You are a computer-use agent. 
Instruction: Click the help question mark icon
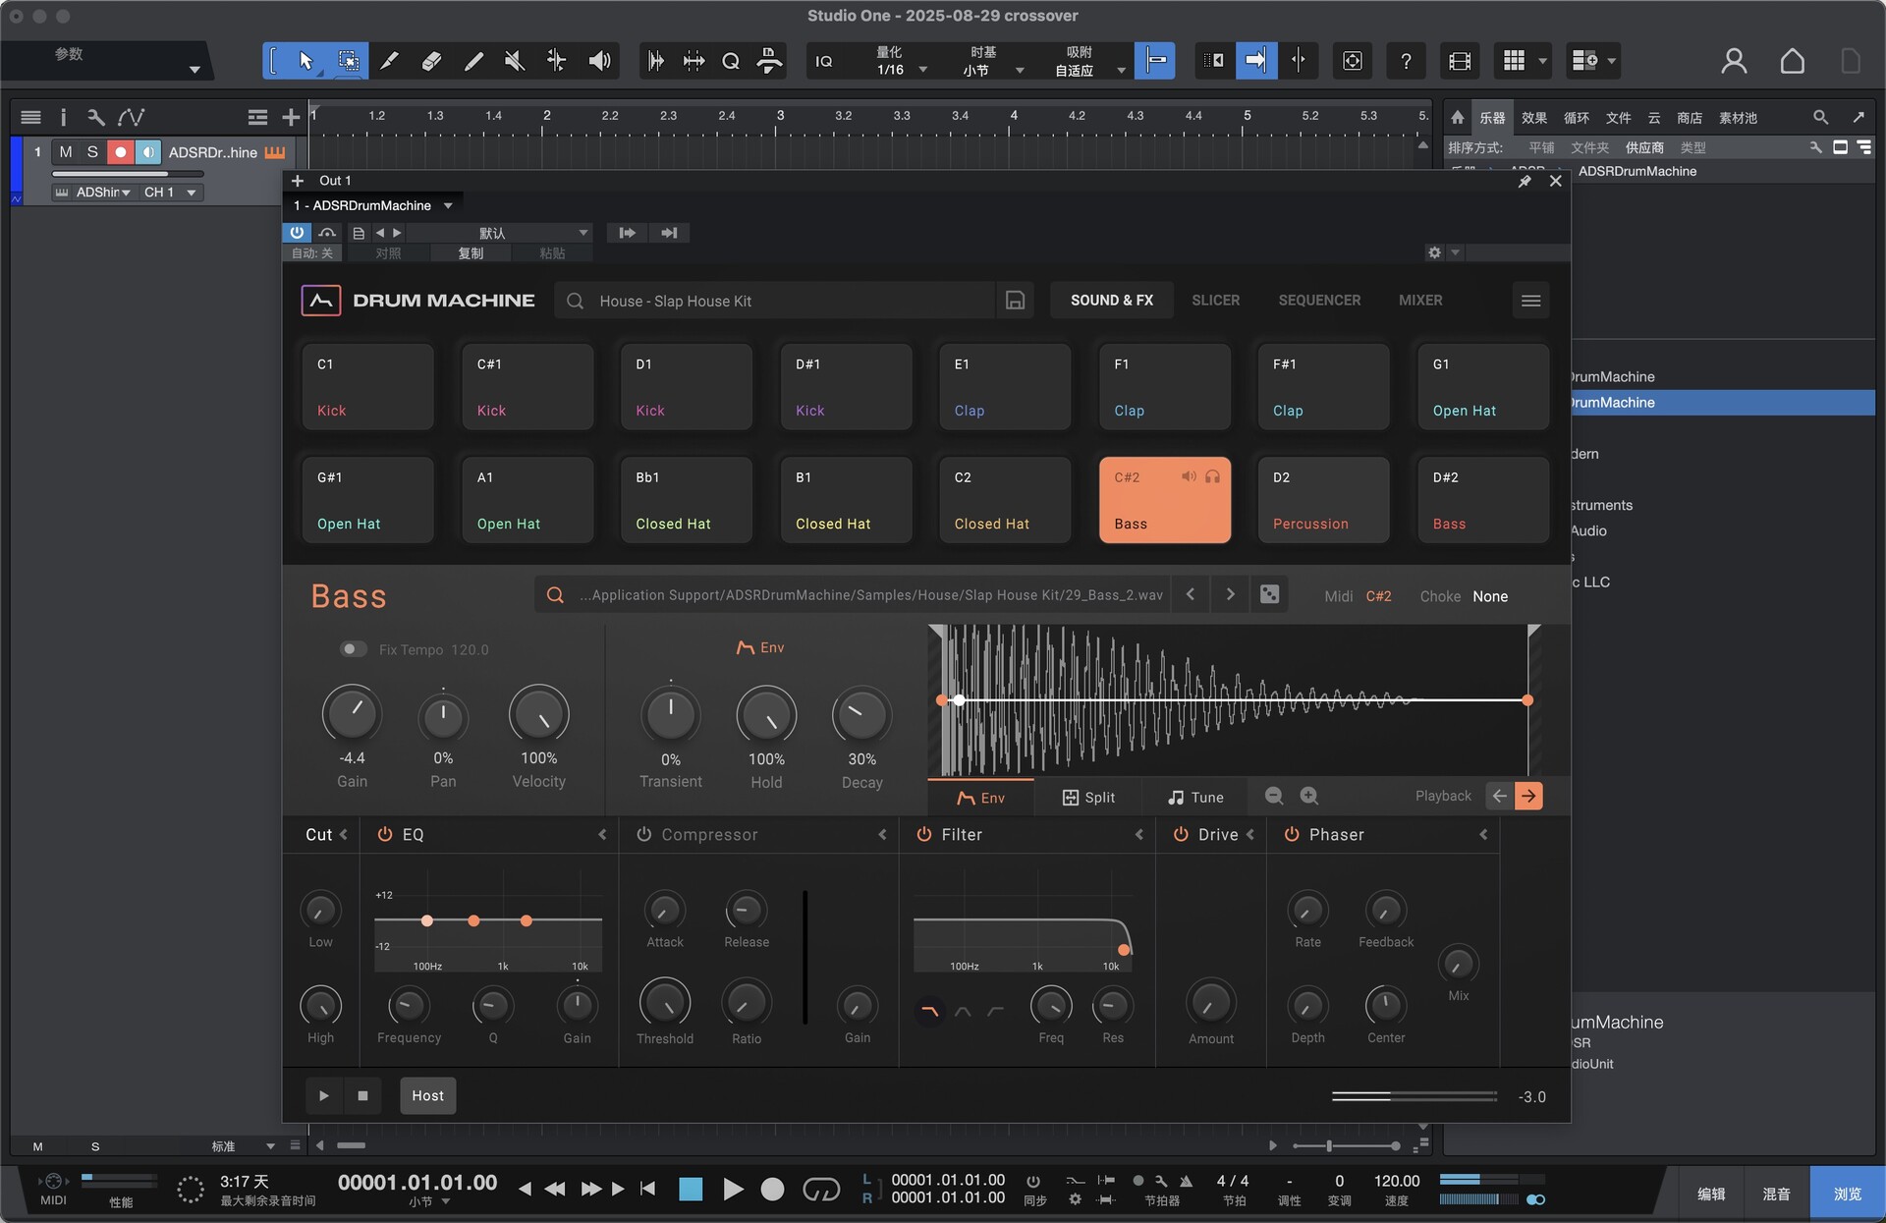click(1406, 61)
